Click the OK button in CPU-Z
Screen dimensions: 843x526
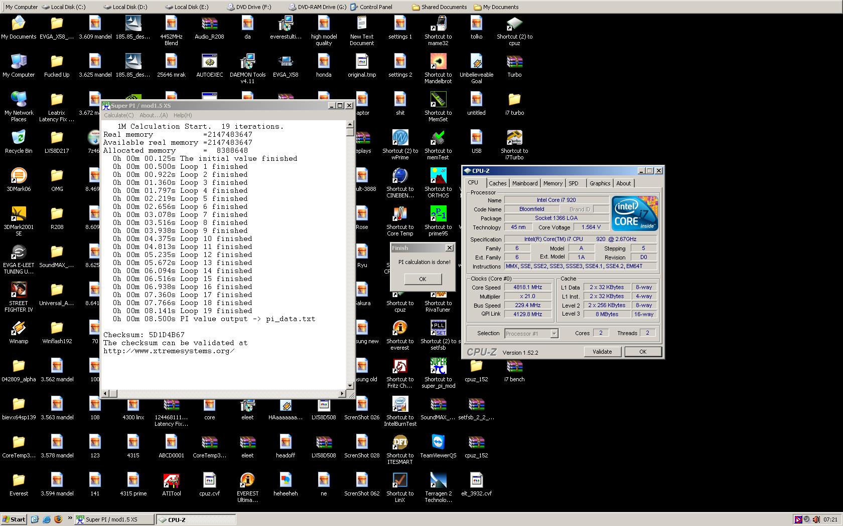(x=643, y=352)
